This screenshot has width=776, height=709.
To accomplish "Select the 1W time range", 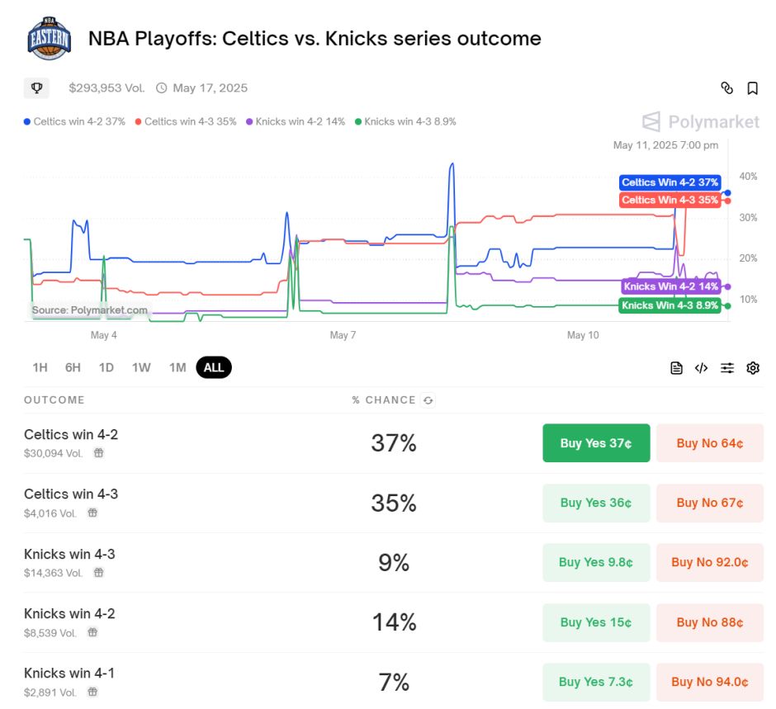I will click(141, 367).
